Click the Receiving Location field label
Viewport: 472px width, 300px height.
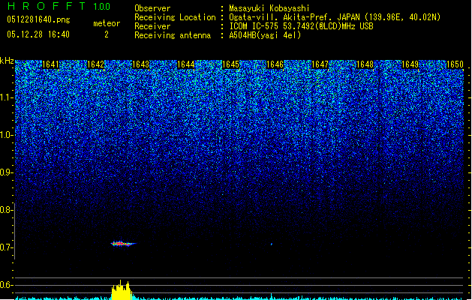tap(175, 17)
